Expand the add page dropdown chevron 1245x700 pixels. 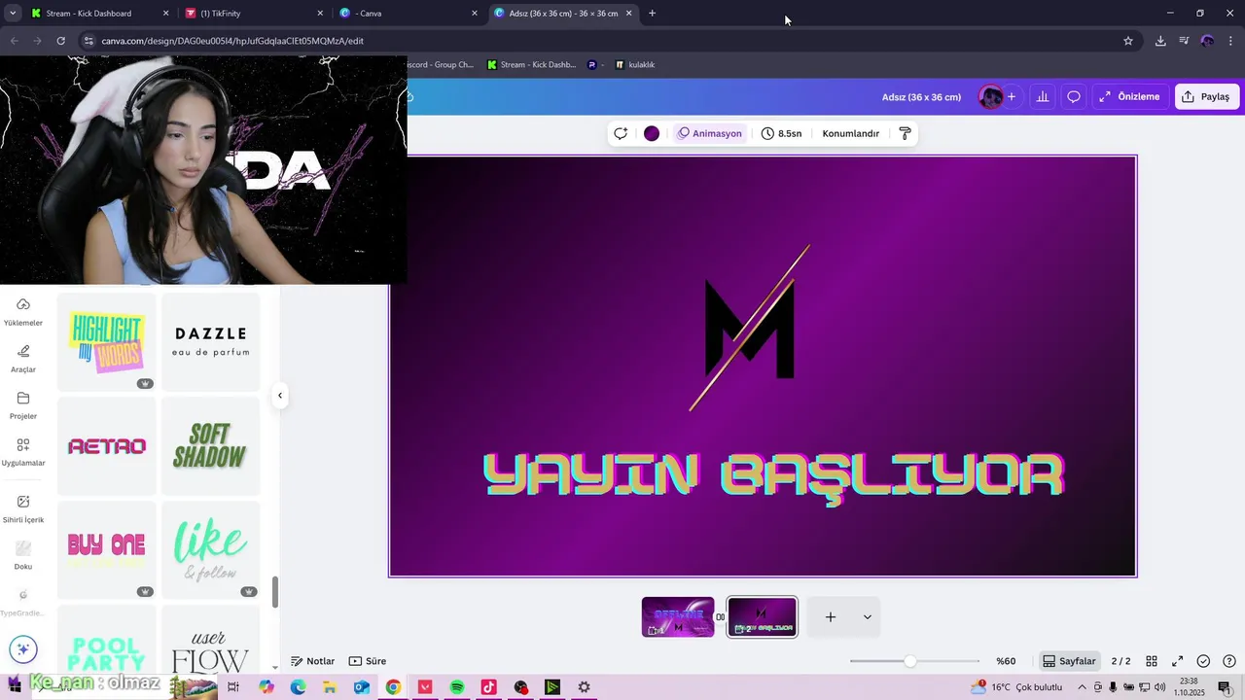pos(868,617)
